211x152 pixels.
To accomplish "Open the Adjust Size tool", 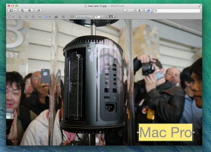I will tap(63, 17).
